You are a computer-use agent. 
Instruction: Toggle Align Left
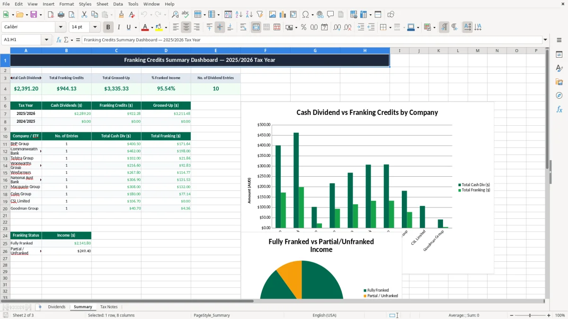pyautogui.click(x=176, y=27)
